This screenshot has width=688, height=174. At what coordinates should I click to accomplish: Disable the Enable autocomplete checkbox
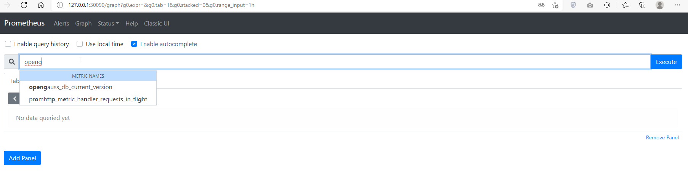click(134, 44)
